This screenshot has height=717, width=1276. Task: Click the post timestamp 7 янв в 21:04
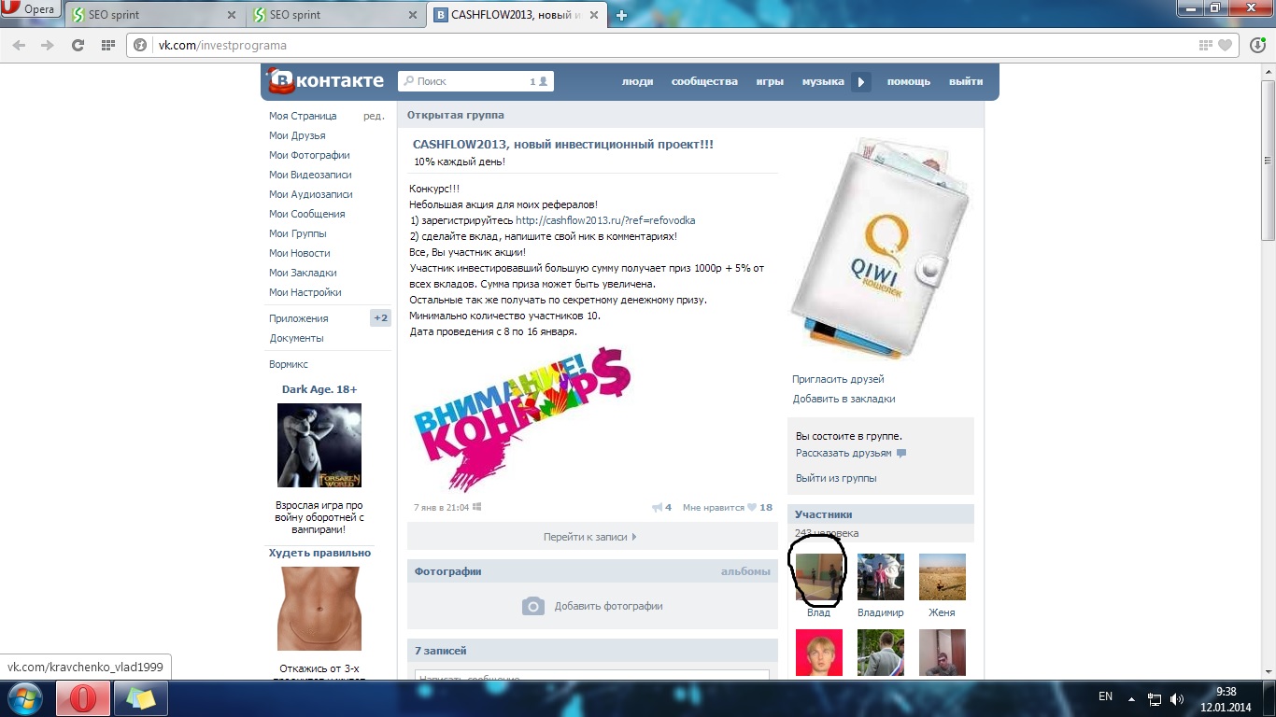click(x=441, y=508)
